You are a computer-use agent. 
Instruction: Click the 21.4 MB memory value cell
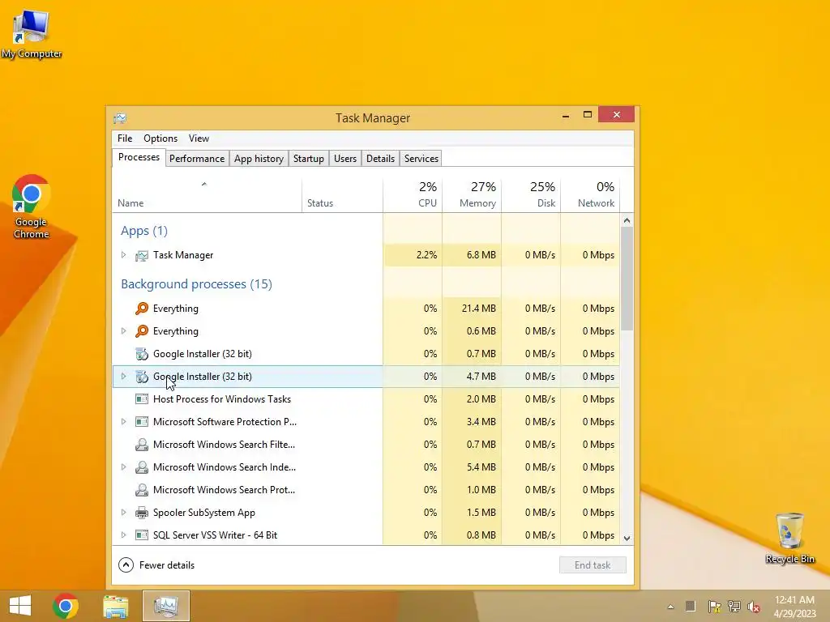473,309
